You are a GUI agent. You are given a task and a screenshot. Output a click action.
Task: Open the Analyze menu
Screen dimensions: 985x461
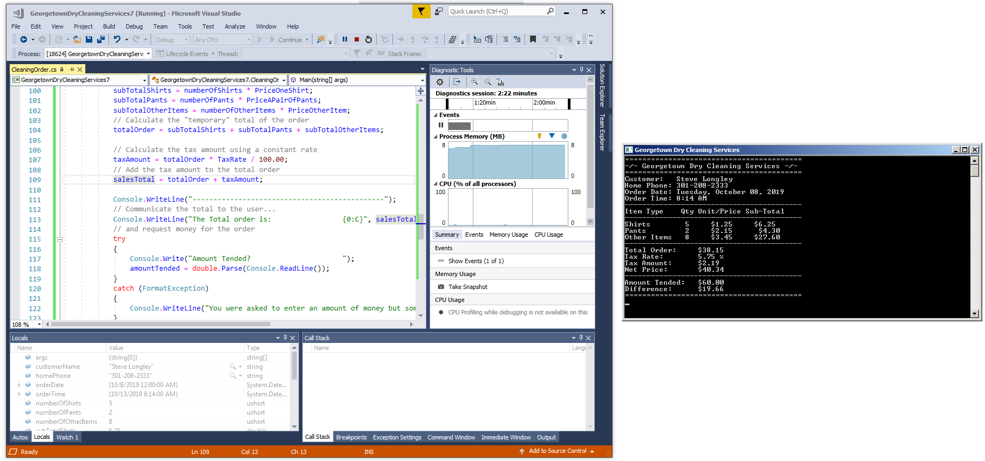tap(235, 26)
